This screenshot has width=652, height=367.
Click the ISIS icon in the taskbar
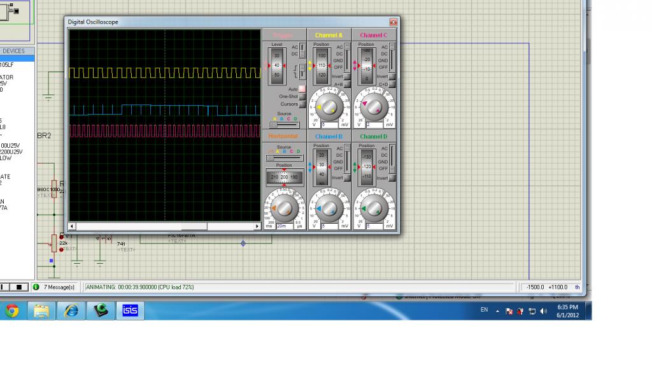tap(129, 311)
